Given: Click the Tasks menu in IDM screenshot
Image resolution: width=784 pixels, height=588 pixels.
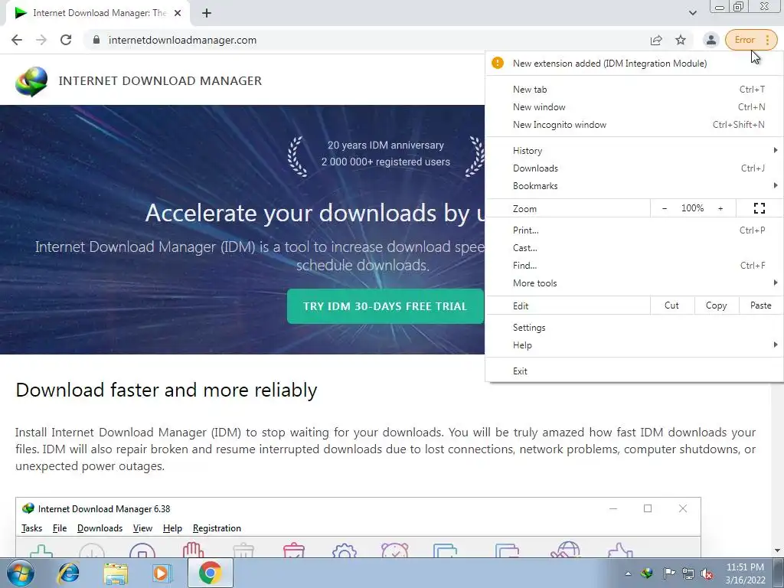Looking at the screenshot, I should point(31,528).
